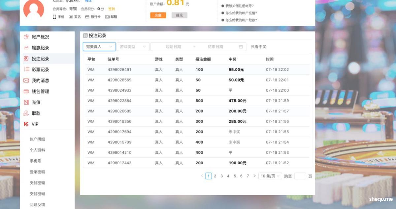
Task: Click the 手机 phone verification icon
Action: pos(54,17)
